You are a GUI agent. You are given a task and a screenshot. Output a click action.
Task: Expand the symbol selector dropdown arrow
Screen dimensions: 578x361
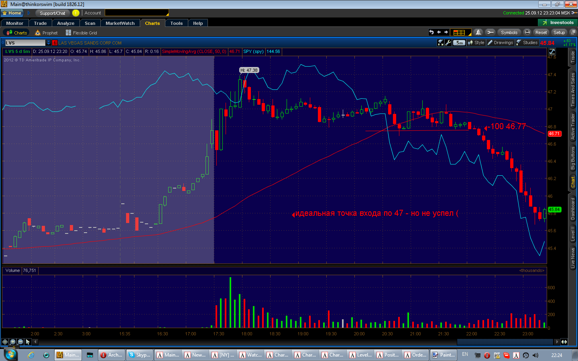pyautogui.click(x=49, y=43)
